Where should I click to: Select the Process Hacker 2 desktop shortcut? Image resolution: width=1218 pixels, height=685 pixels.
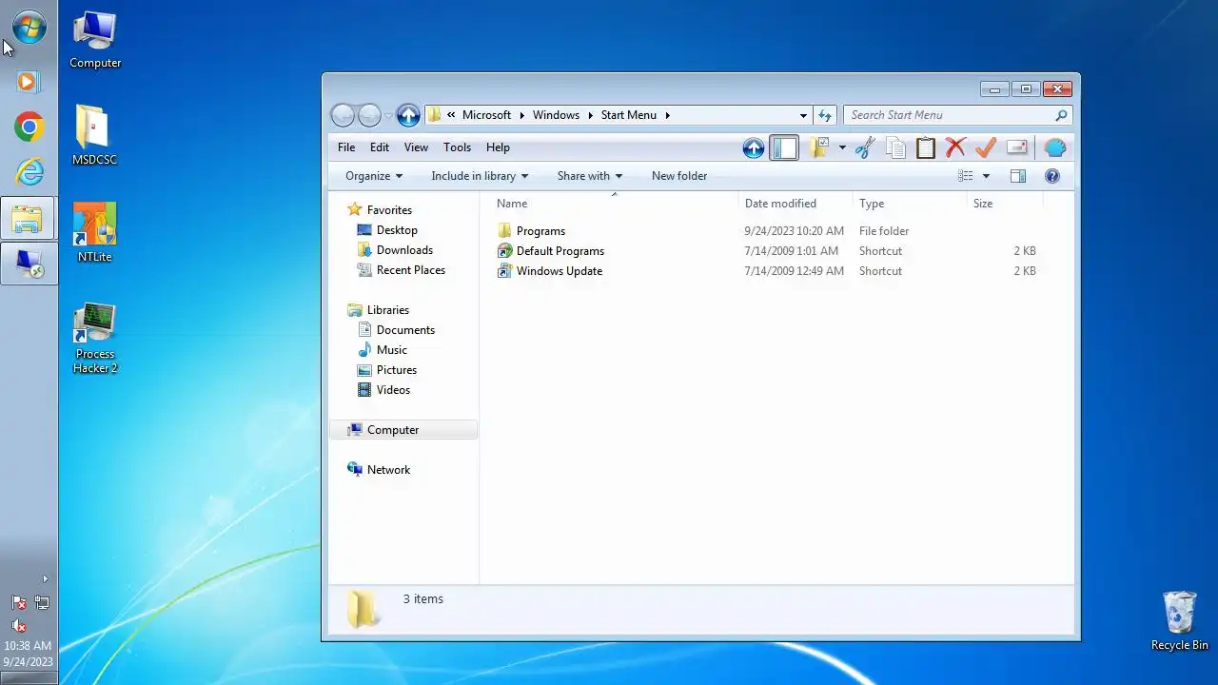(95, 339)
